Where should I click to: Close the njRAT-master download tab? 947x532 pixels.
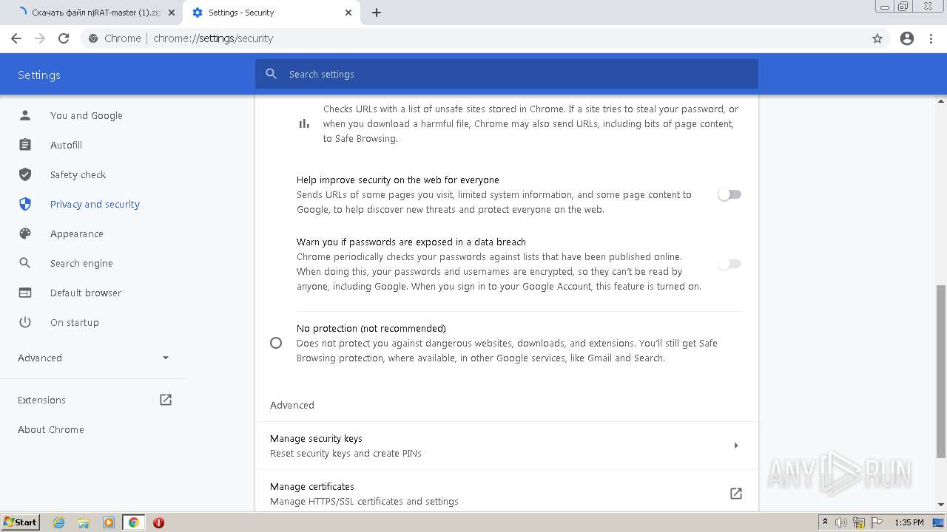pyautogui.click(x=172, y=13)
